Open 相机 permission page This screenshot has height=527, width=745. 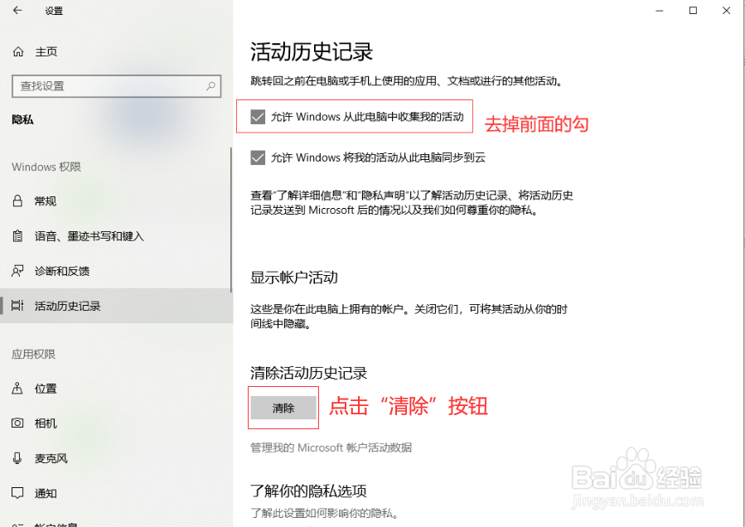(x=116, y=423)
